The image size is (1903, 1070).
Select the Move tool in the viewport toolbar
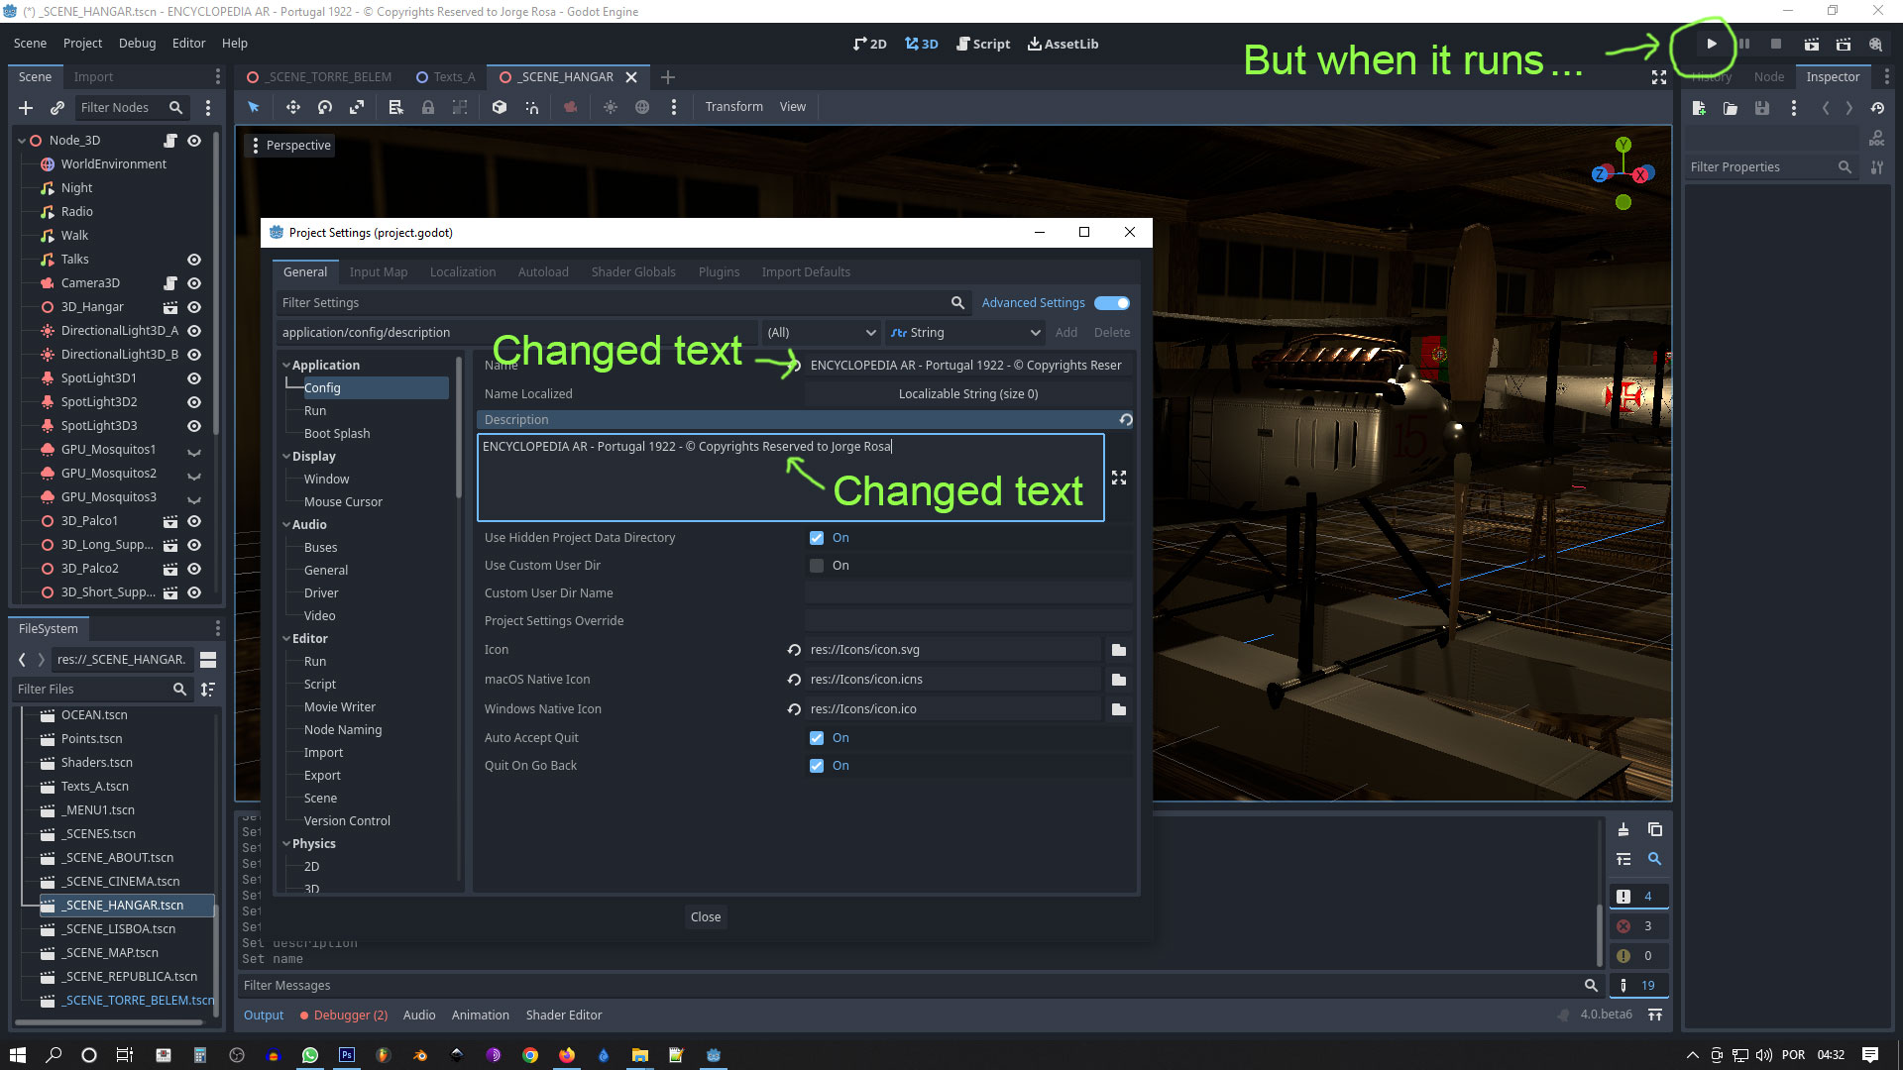tap(293, 107)
